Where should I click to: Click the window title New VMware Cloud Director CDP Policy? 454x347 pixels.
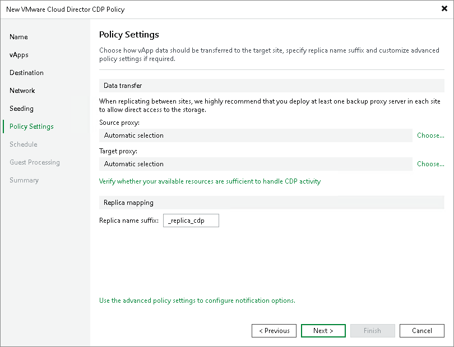pos(66,10)
